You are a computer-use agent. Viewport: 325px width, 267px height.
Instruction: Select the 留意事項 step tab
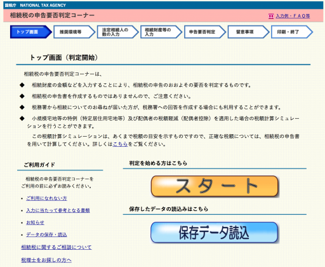(248, 32)
